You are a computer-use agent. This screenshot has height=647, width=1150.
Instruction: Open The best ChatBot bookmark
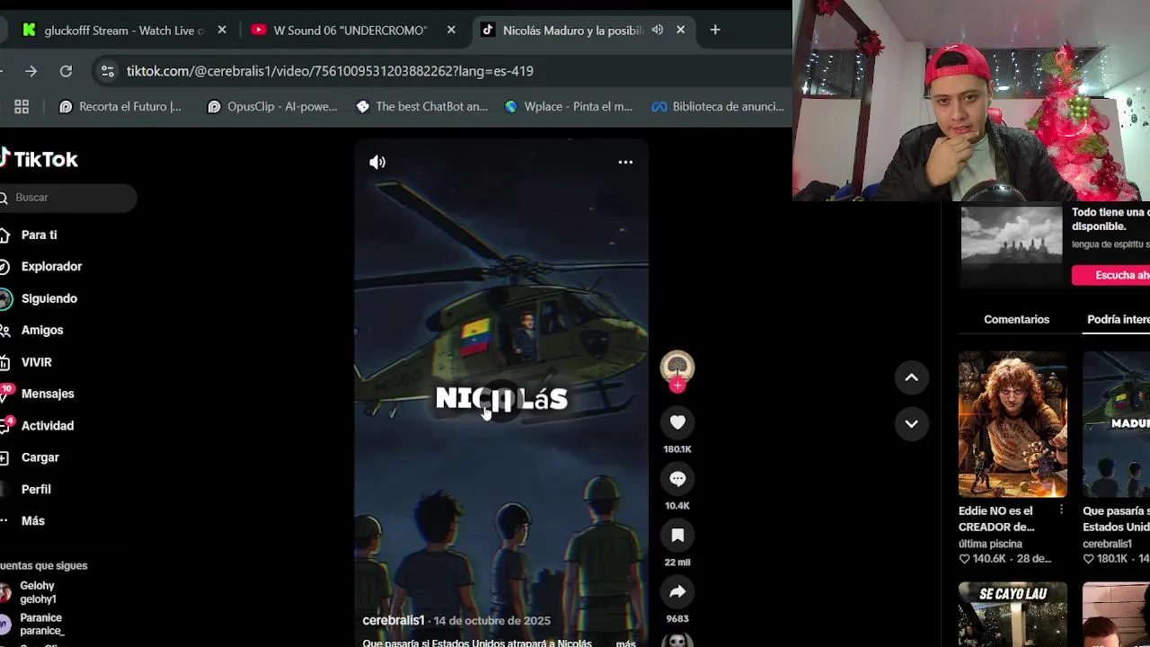pyautogui.click(x=422, y=106)
